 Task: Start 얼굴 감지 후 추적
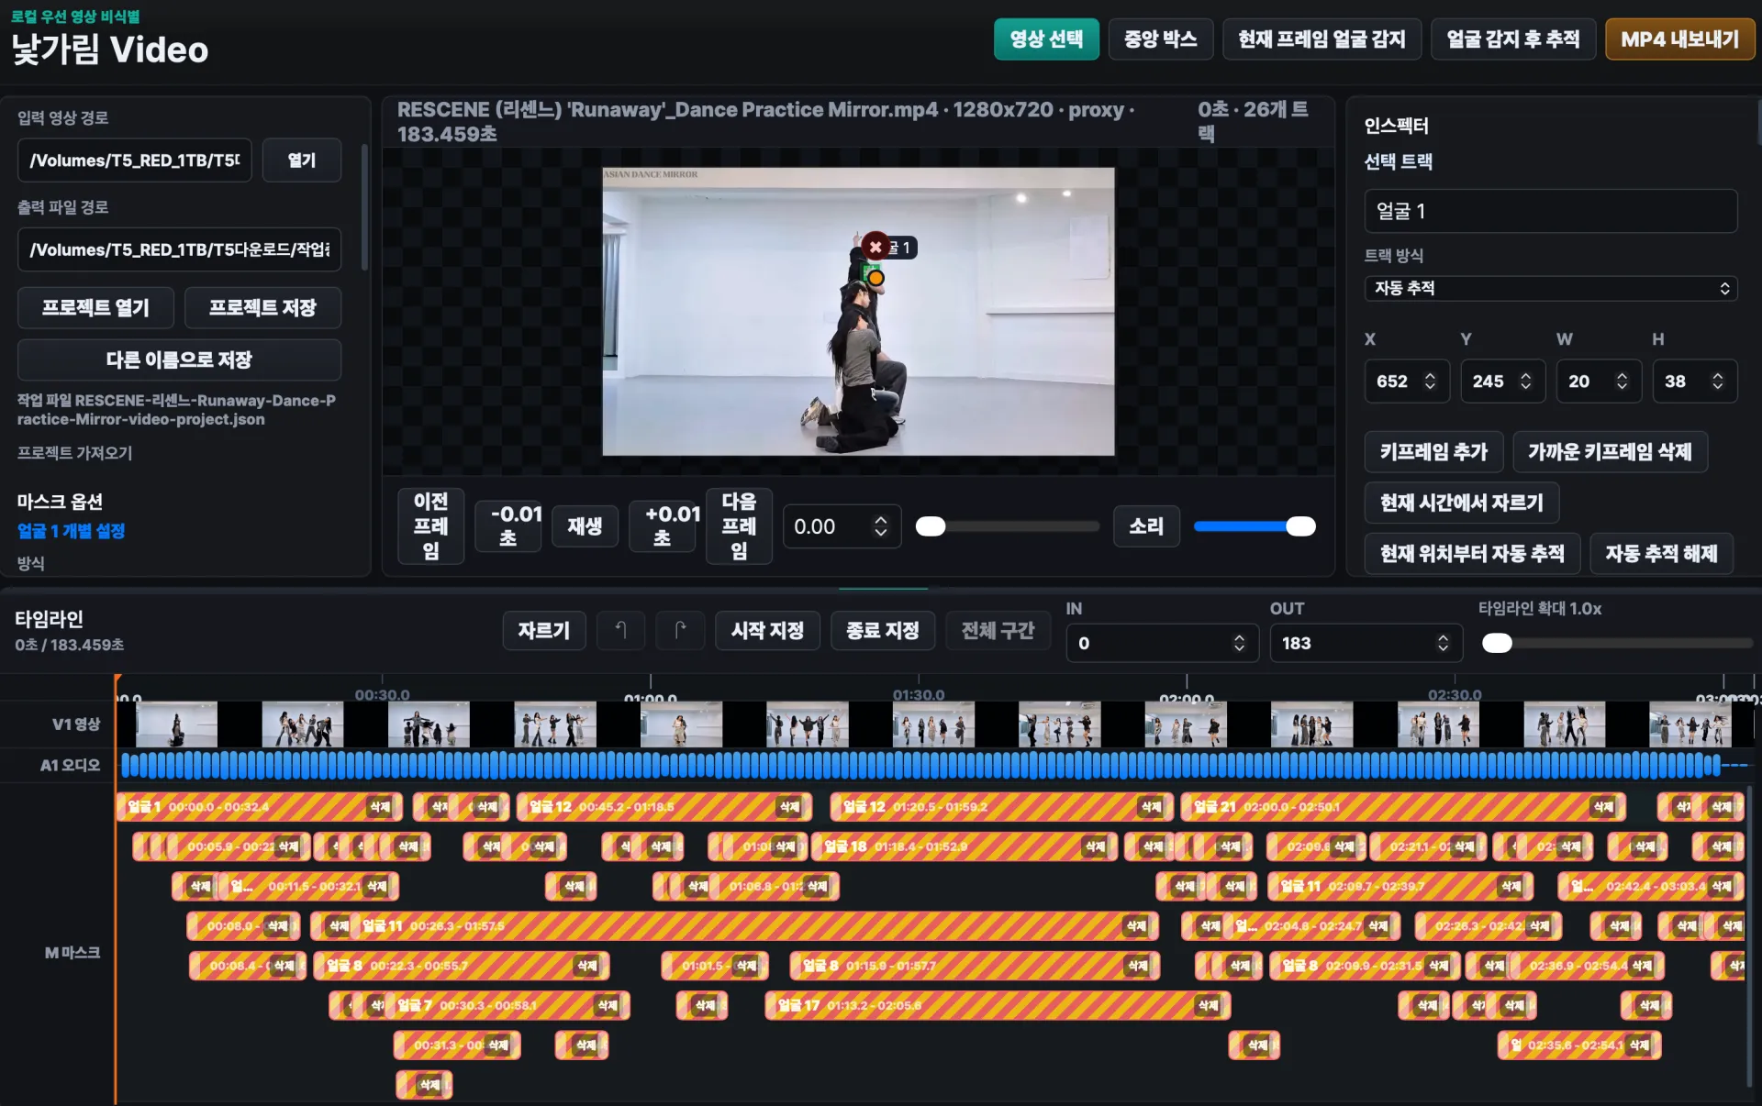pyautogui.click(x=1512, y=39)
